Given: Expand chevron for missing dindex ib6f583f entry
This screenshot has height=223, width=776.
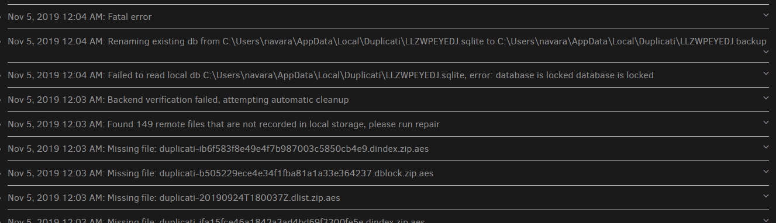Looking at the screenshot, I should [x=766, y=147].
